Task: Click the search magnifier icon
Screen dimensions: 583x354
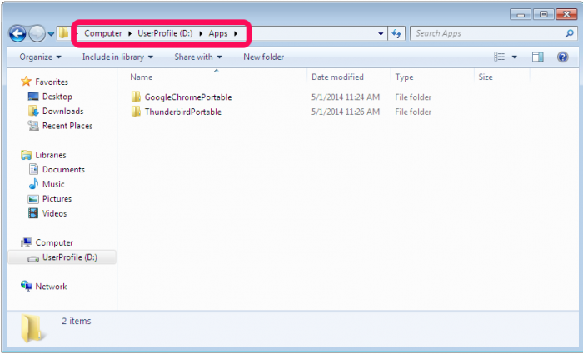Action: tap(569, 34)
